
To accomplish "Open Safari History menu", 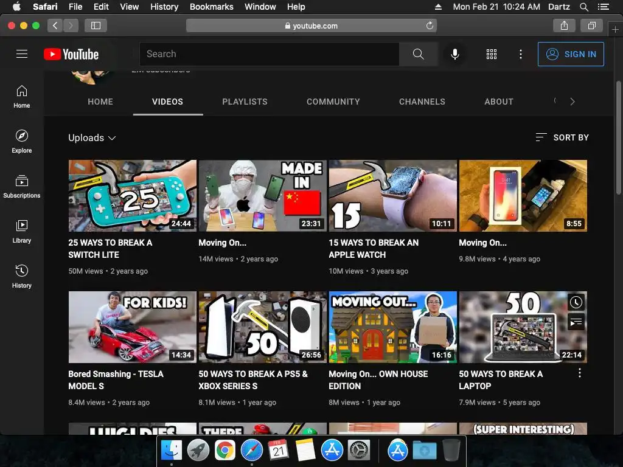I will pyautogui.click(x=164, y=7).
